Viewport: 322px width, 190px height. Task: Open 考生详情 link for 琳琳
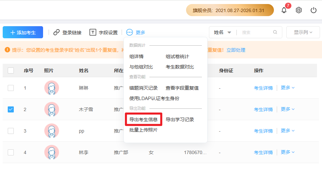[x=263, y=88]
